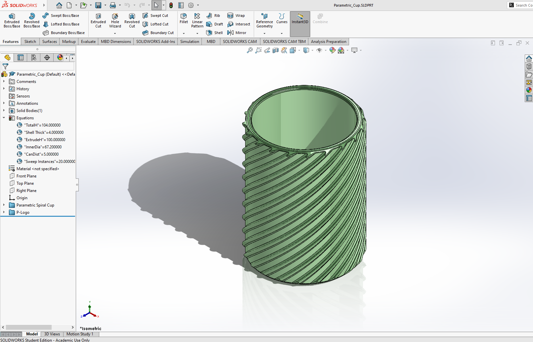Expand the Parametric Spiral Cup folder
Image resolution: width=533 pixels, height=342 pixels.
click(4, 205)
